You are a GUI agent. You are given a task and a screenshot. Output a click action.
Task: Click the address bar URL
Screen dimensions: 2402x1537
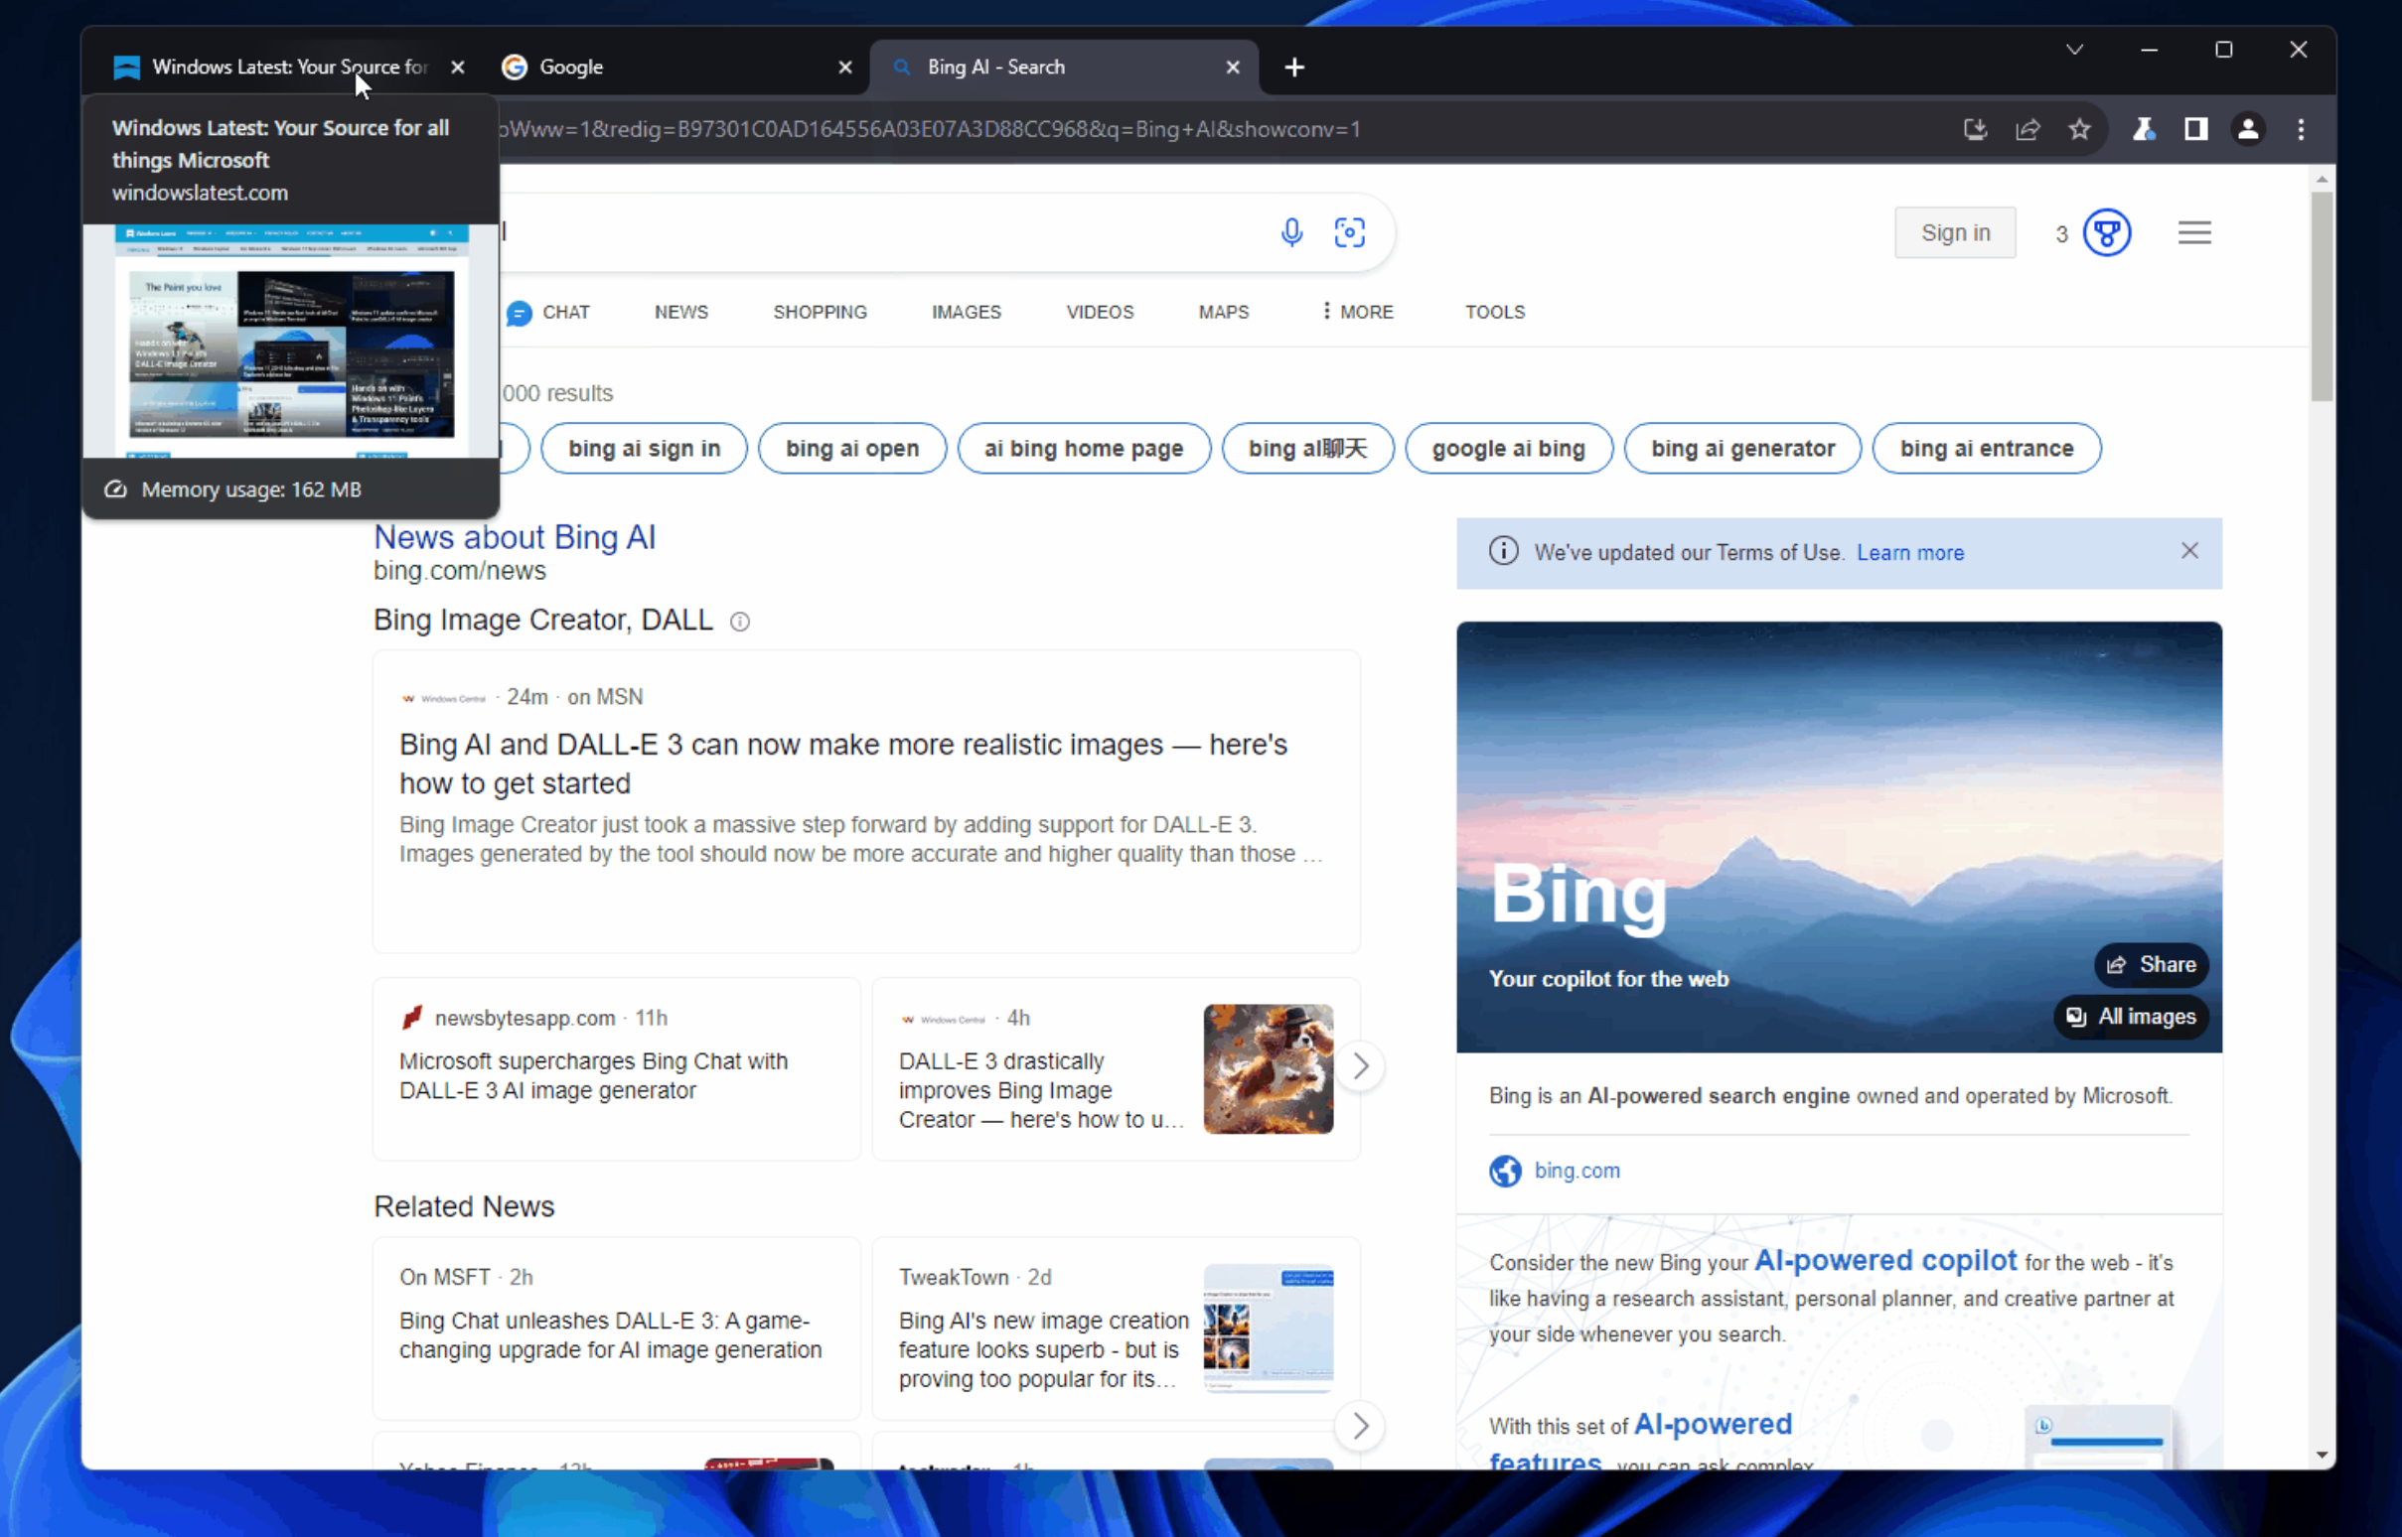929,129
